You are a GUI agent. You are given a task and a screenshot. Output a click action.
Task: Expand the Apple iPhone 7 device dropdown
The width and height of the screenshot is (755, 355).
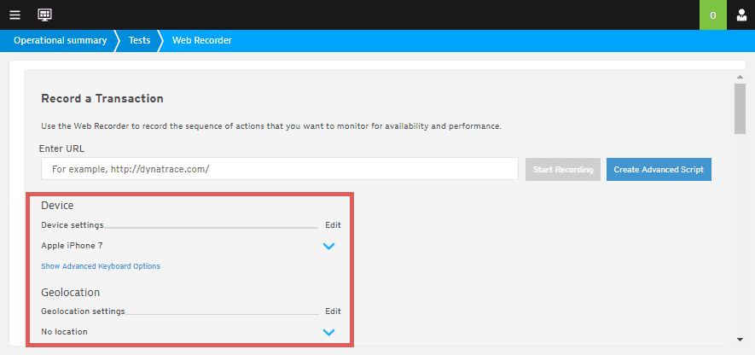(328, 246)
